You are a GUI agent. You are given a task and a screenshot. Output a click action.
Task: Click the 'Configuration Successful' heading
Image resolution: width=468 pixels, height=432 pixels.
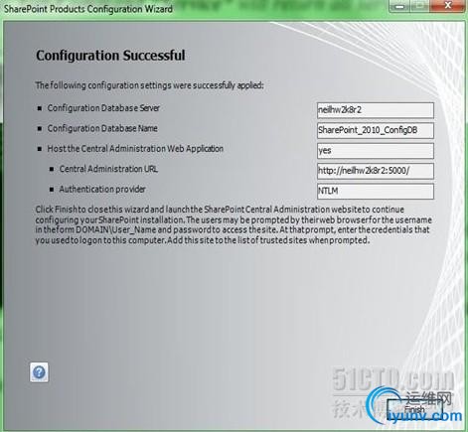[110, 56]
